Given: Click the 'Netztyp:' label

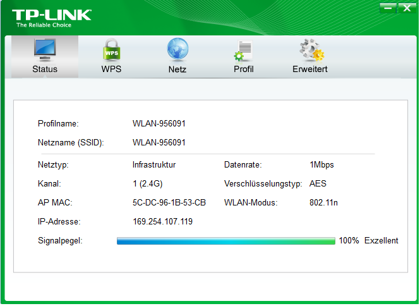Looking at the screenshot, I should point(53,164).
